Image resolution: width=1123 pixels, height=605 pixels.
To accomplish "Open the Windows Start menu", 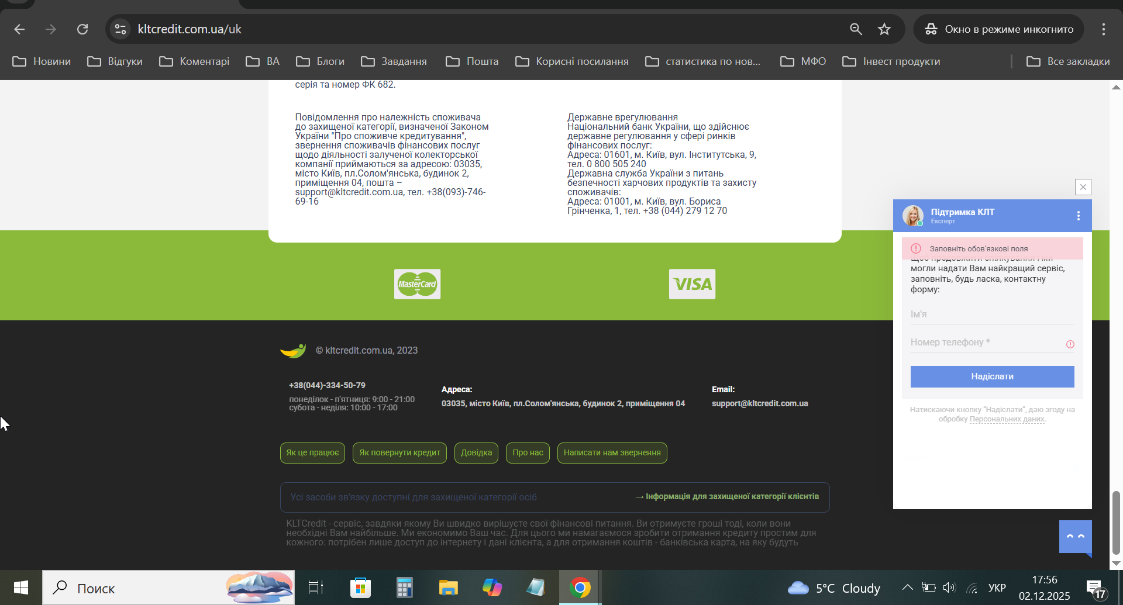I will click(21, 587).
